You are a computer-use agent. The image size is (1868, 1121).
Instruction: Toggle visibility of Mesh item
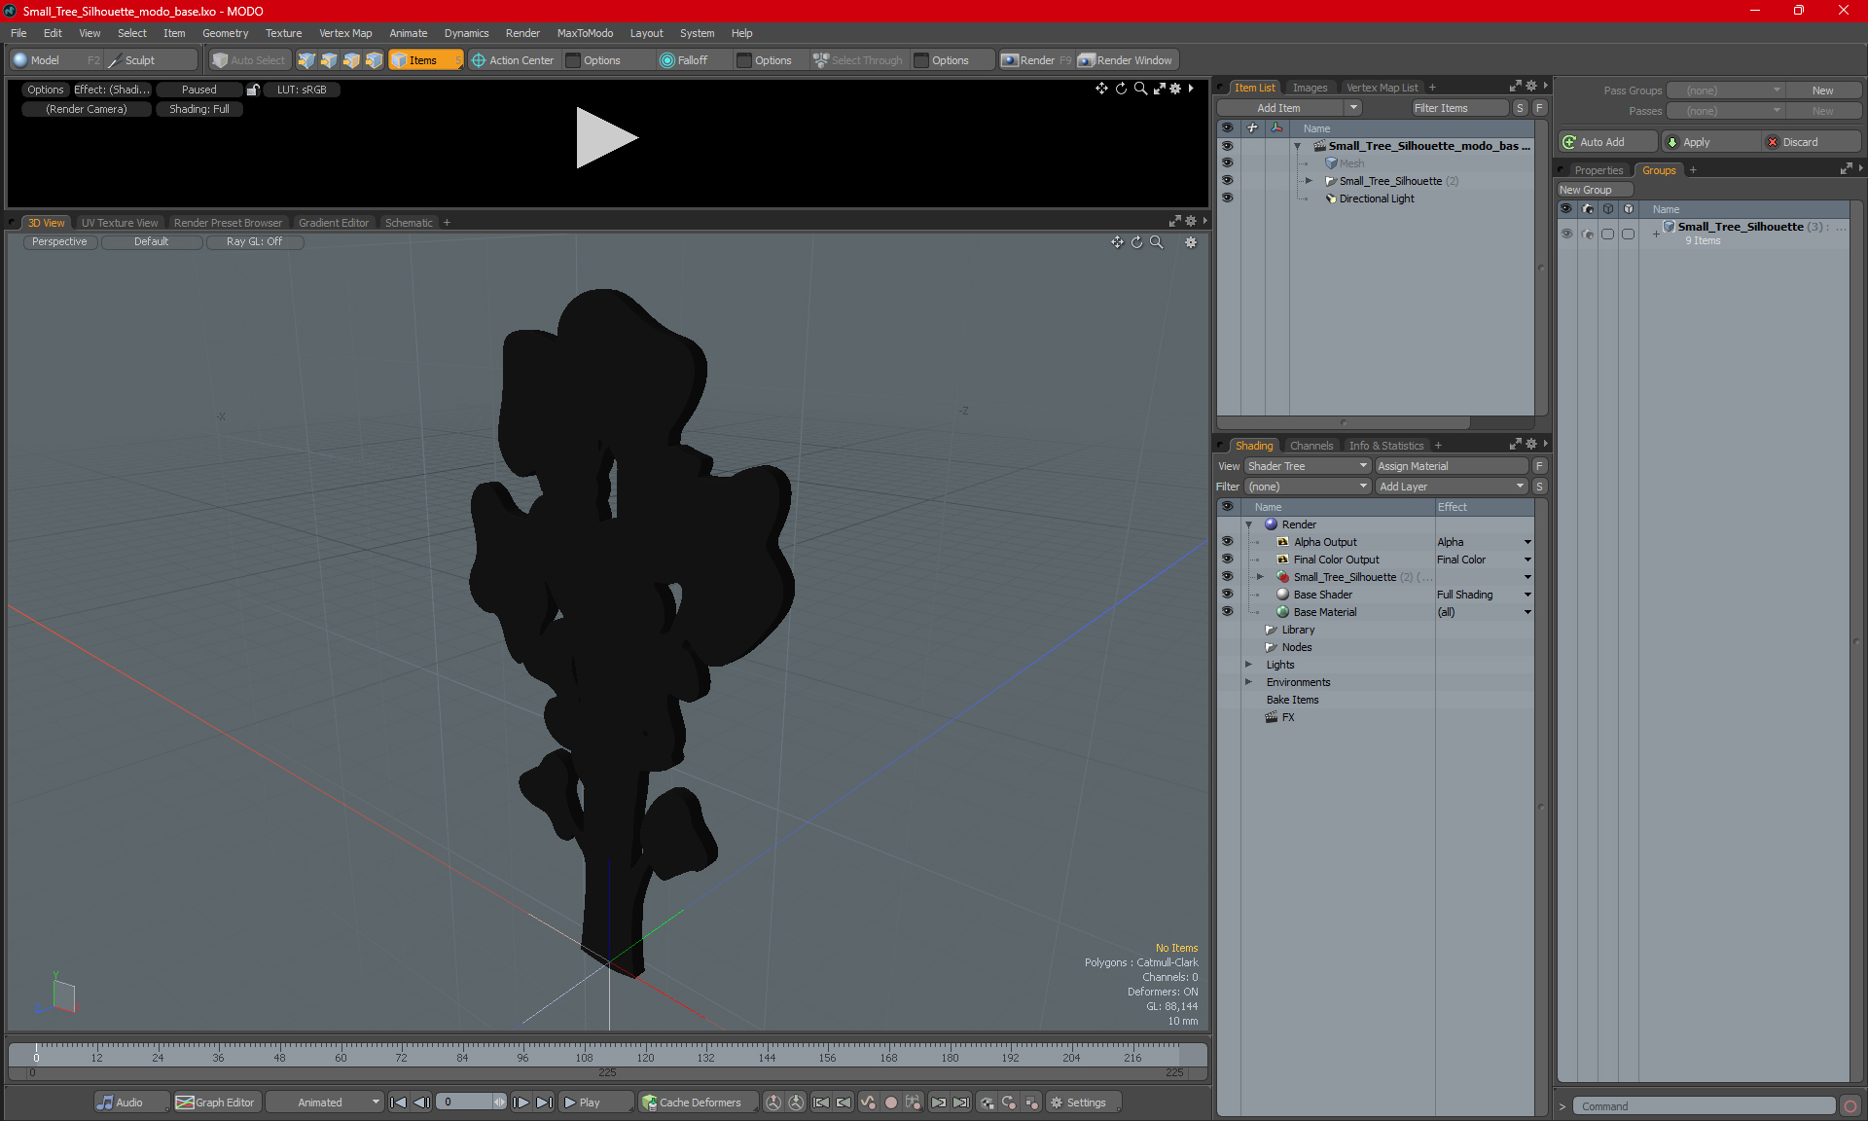coord(1227,163)
